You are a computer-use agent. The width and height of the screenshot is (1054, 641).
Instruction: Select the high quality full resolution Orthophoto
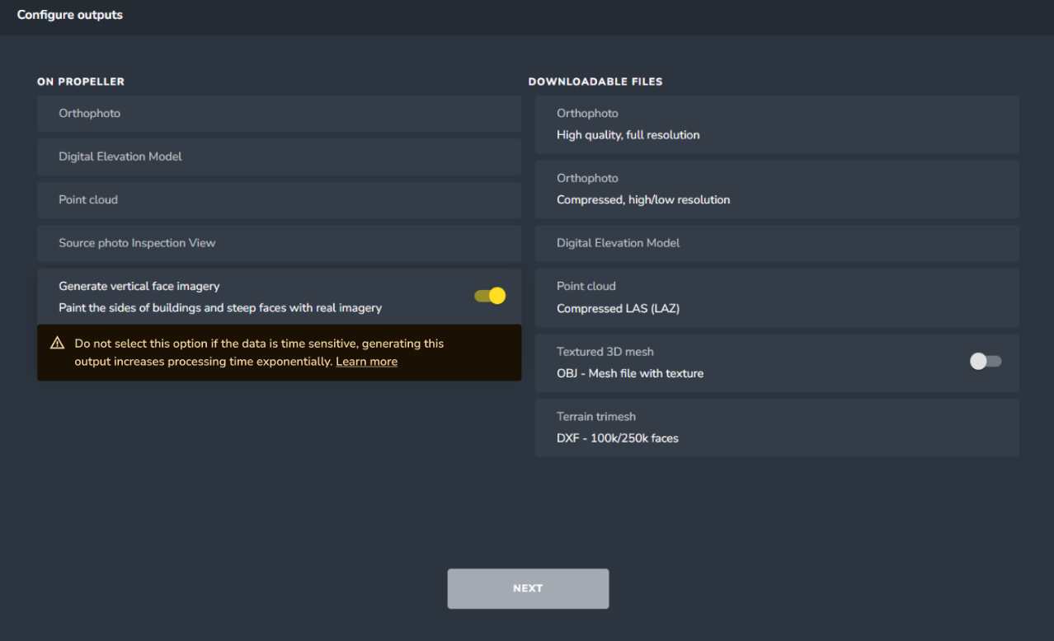click(x=776, y=124)
